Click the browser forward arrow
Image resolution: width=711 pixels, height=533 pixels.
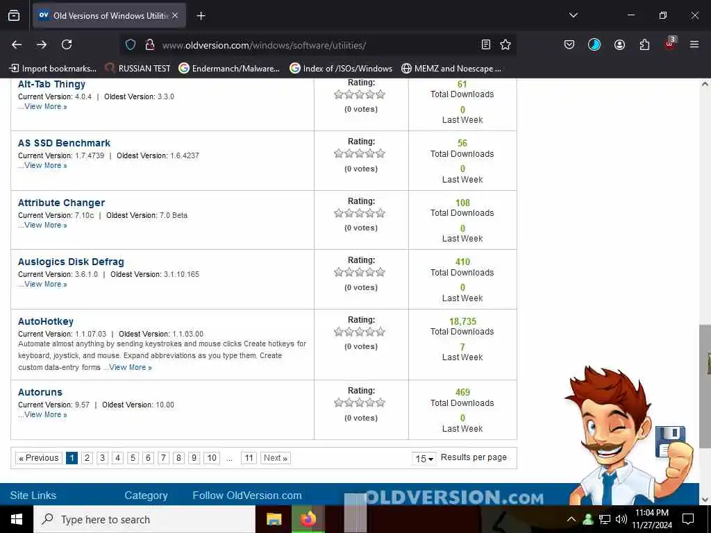click(42, 44)
